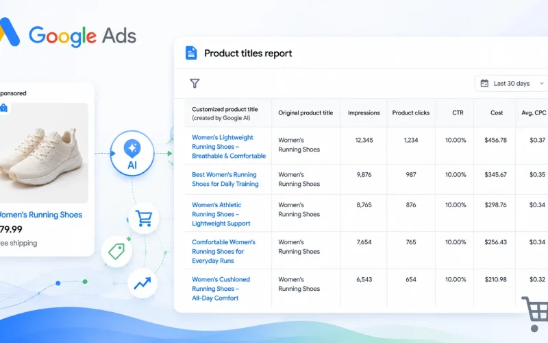The height and width of the screenshot is (343, 548).
Task: Open Women's Cushioned Running Shoes All-Day Comfort link
Action: pos(221,289)
